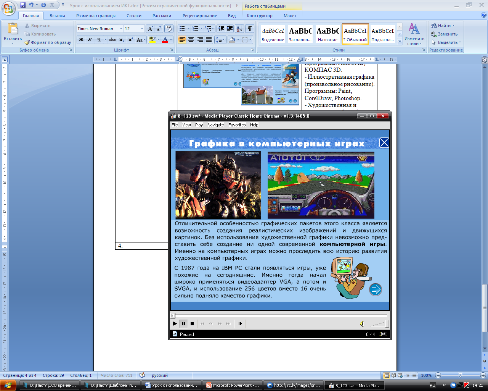Open the line spacing dropdown
Screen dimensions: 488x391
[220, 40]
